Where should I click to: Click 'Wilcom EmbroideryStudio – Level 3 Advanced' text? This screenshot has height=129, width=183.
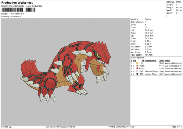(22, 6)
